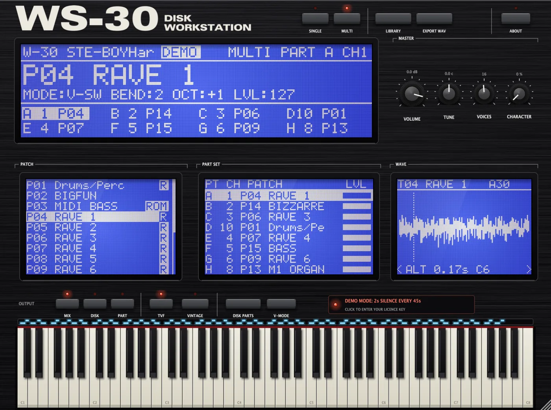
Task: Click the previous wave arrow in WAVE display
Action: [400, 270]
